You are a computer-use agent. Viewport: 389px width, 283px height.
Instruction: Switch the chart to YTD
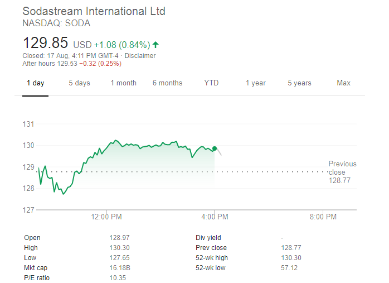211,83
